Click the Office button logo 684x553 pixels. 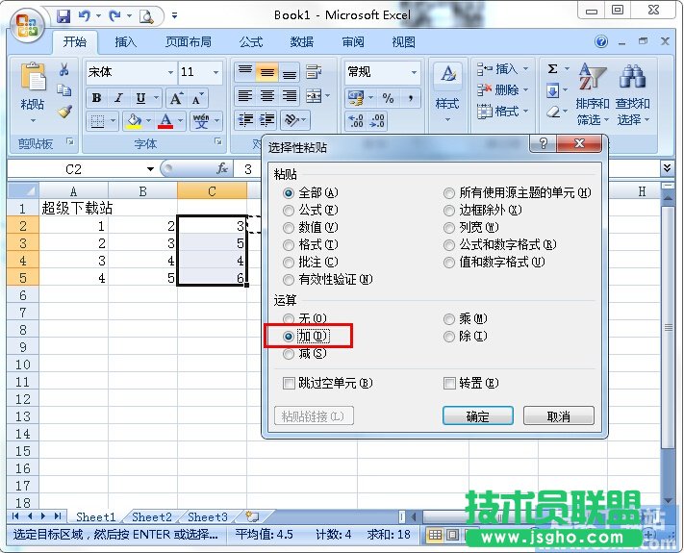pyautogui.click(x=26, y=24)
